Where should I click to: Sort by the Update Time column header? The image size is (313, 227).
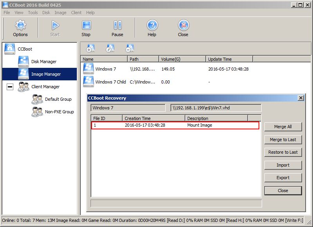[229, 59]
